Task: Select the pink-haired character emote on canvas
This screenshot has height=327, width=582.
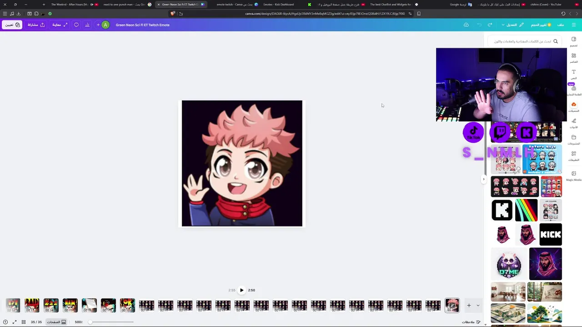Action: (242, 163)
